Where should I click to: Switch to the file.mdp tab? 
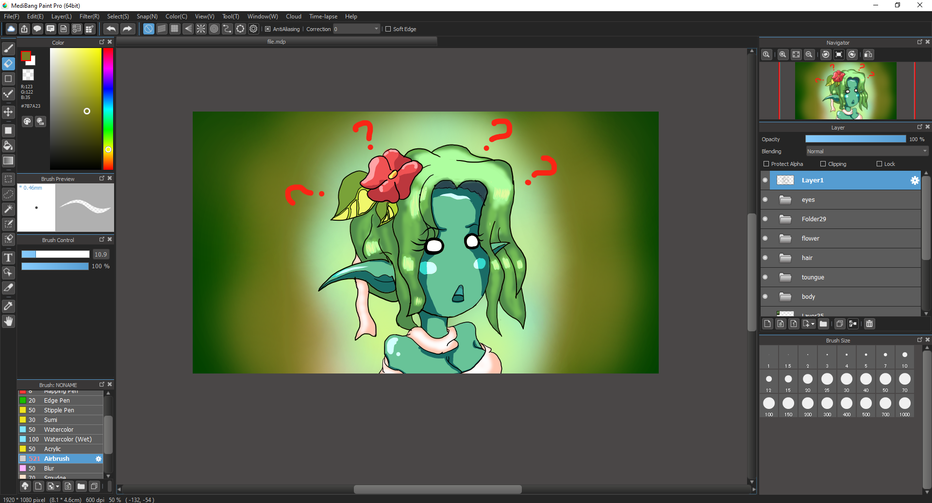coord(277,42)
